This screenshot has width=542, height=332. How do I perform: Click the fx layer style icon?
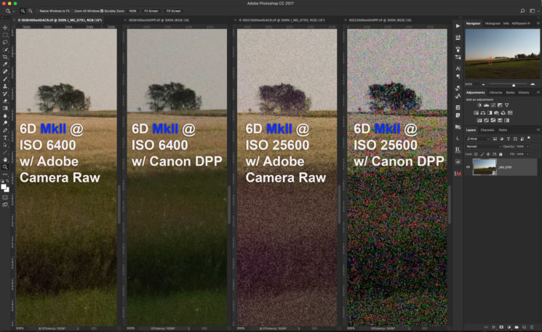(x=493, y=327)
